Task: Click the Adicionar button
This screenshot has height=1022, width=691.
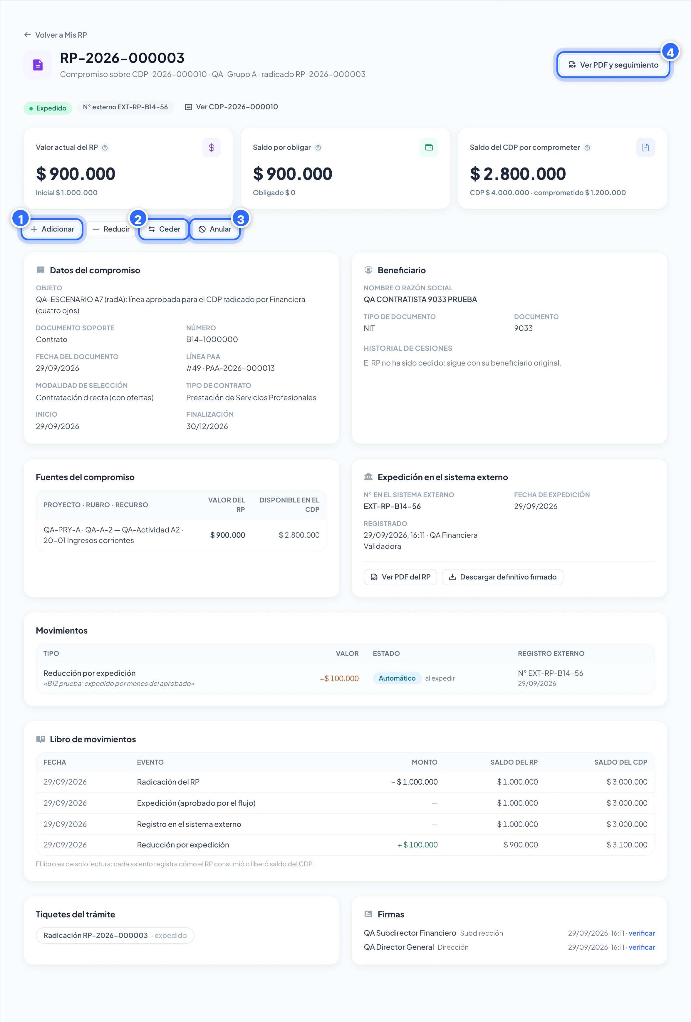Action: point(52,229)
